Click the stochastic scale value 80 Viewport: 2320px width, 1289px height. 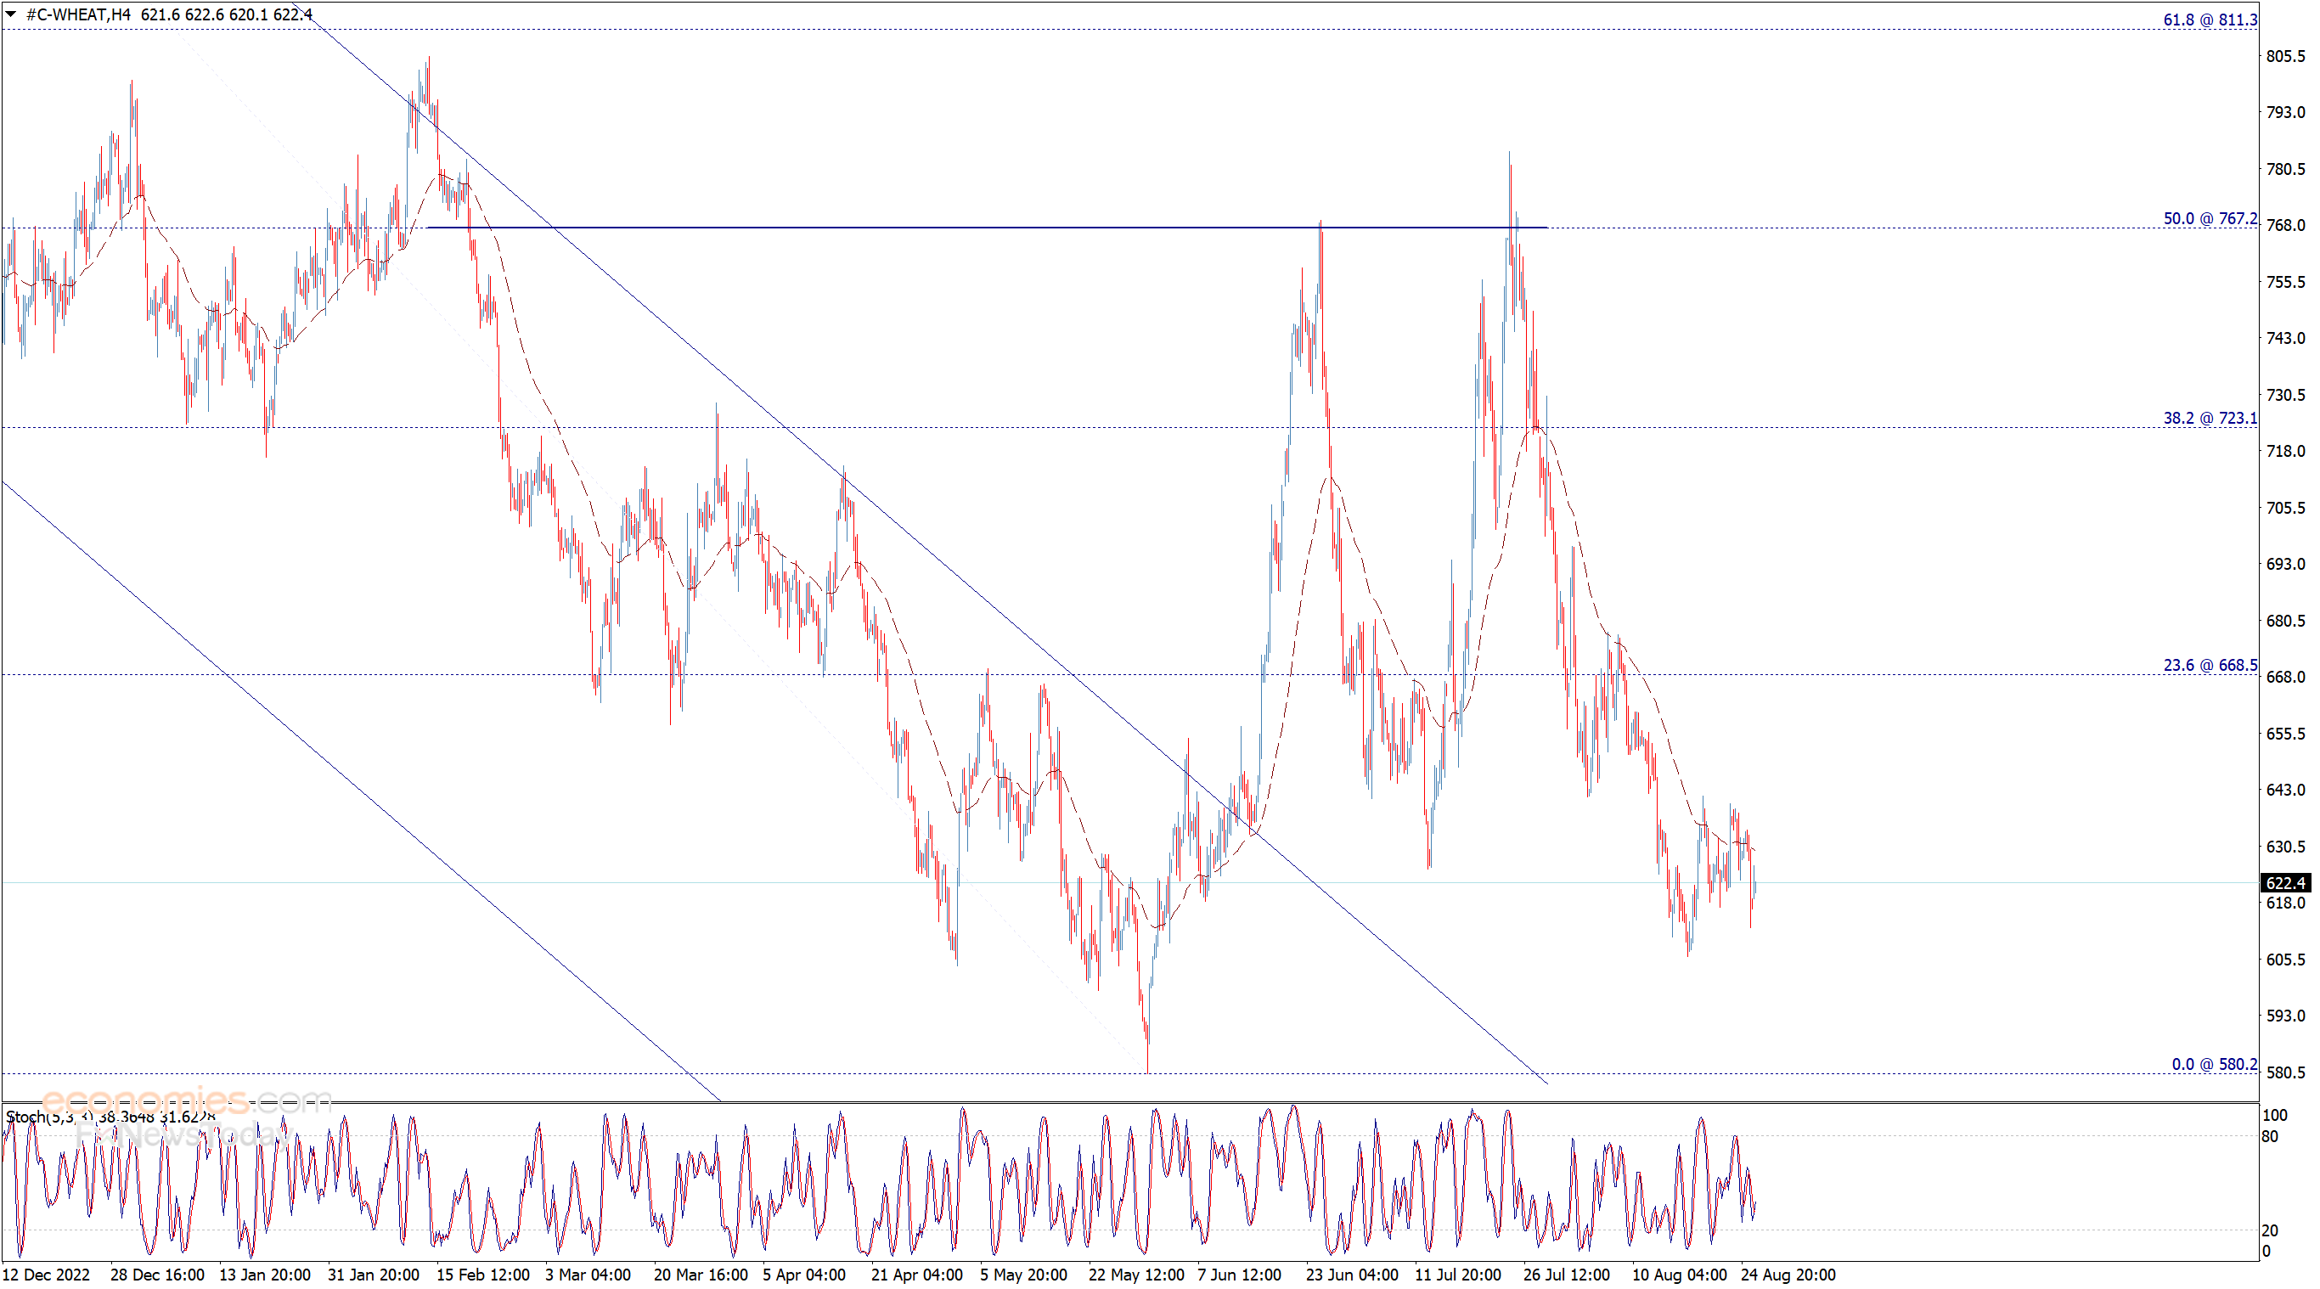tap(2270, 1137)
